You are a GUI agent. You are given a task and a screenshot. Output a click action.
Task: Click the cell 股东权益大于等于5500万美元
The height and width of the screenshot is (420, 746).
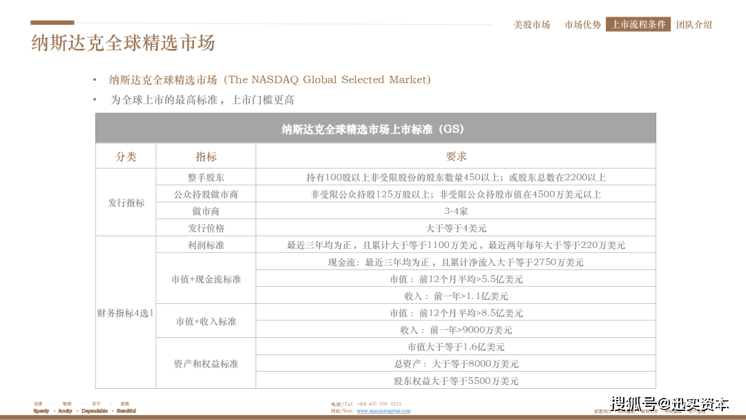coord(456,381)
